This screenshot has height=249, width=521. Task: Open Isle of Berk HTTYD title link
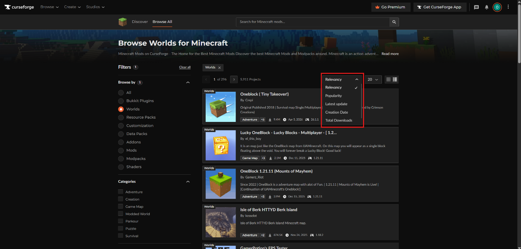[x=269, y=210]
